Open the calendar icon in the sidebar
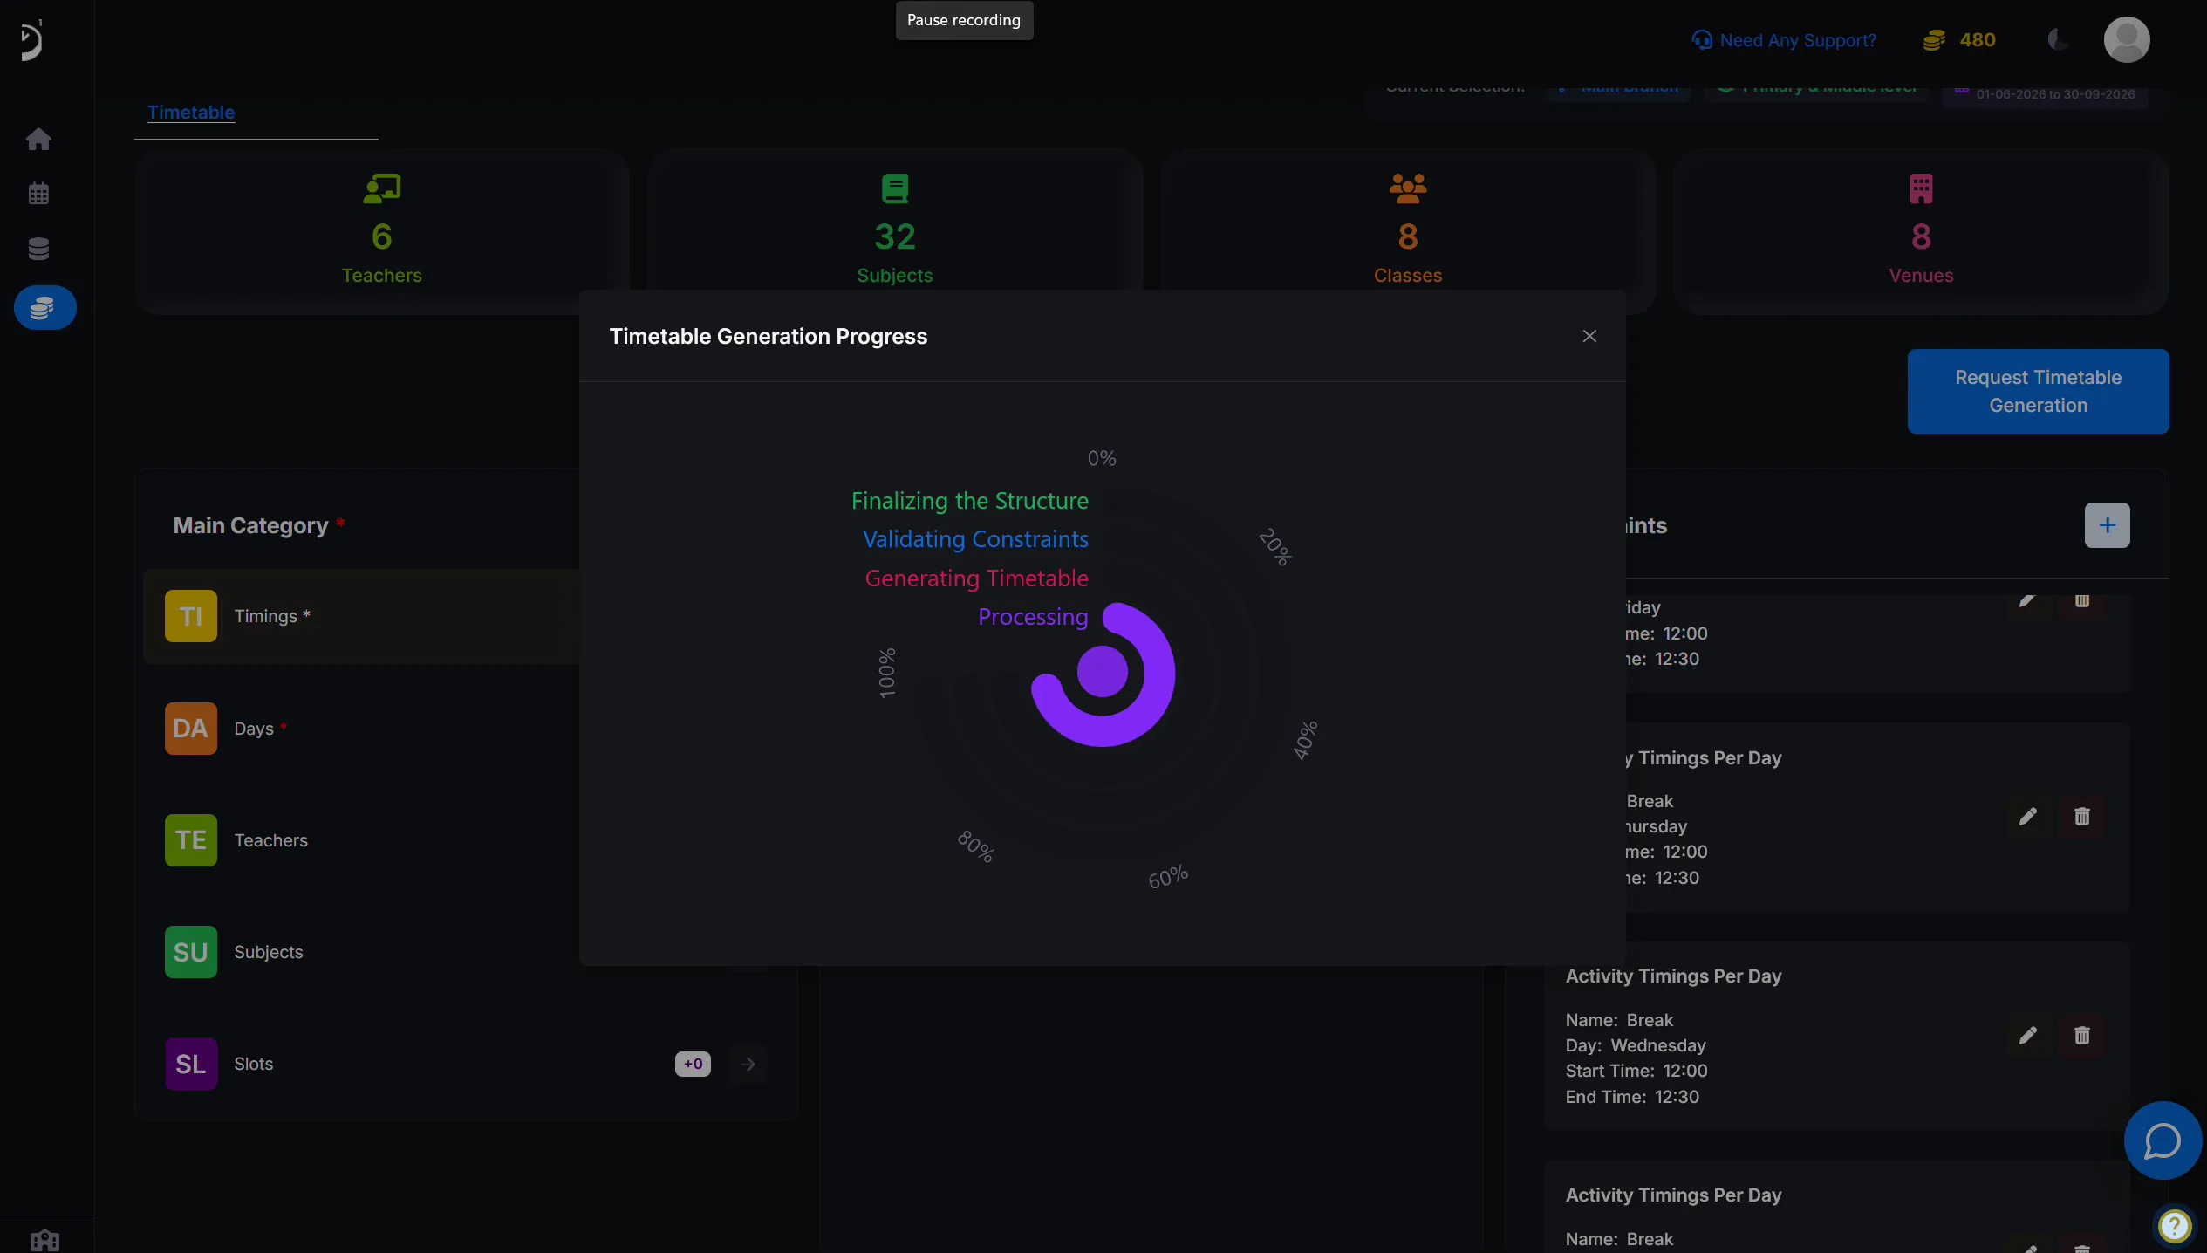2207x1253 pixels. (38, 194)
